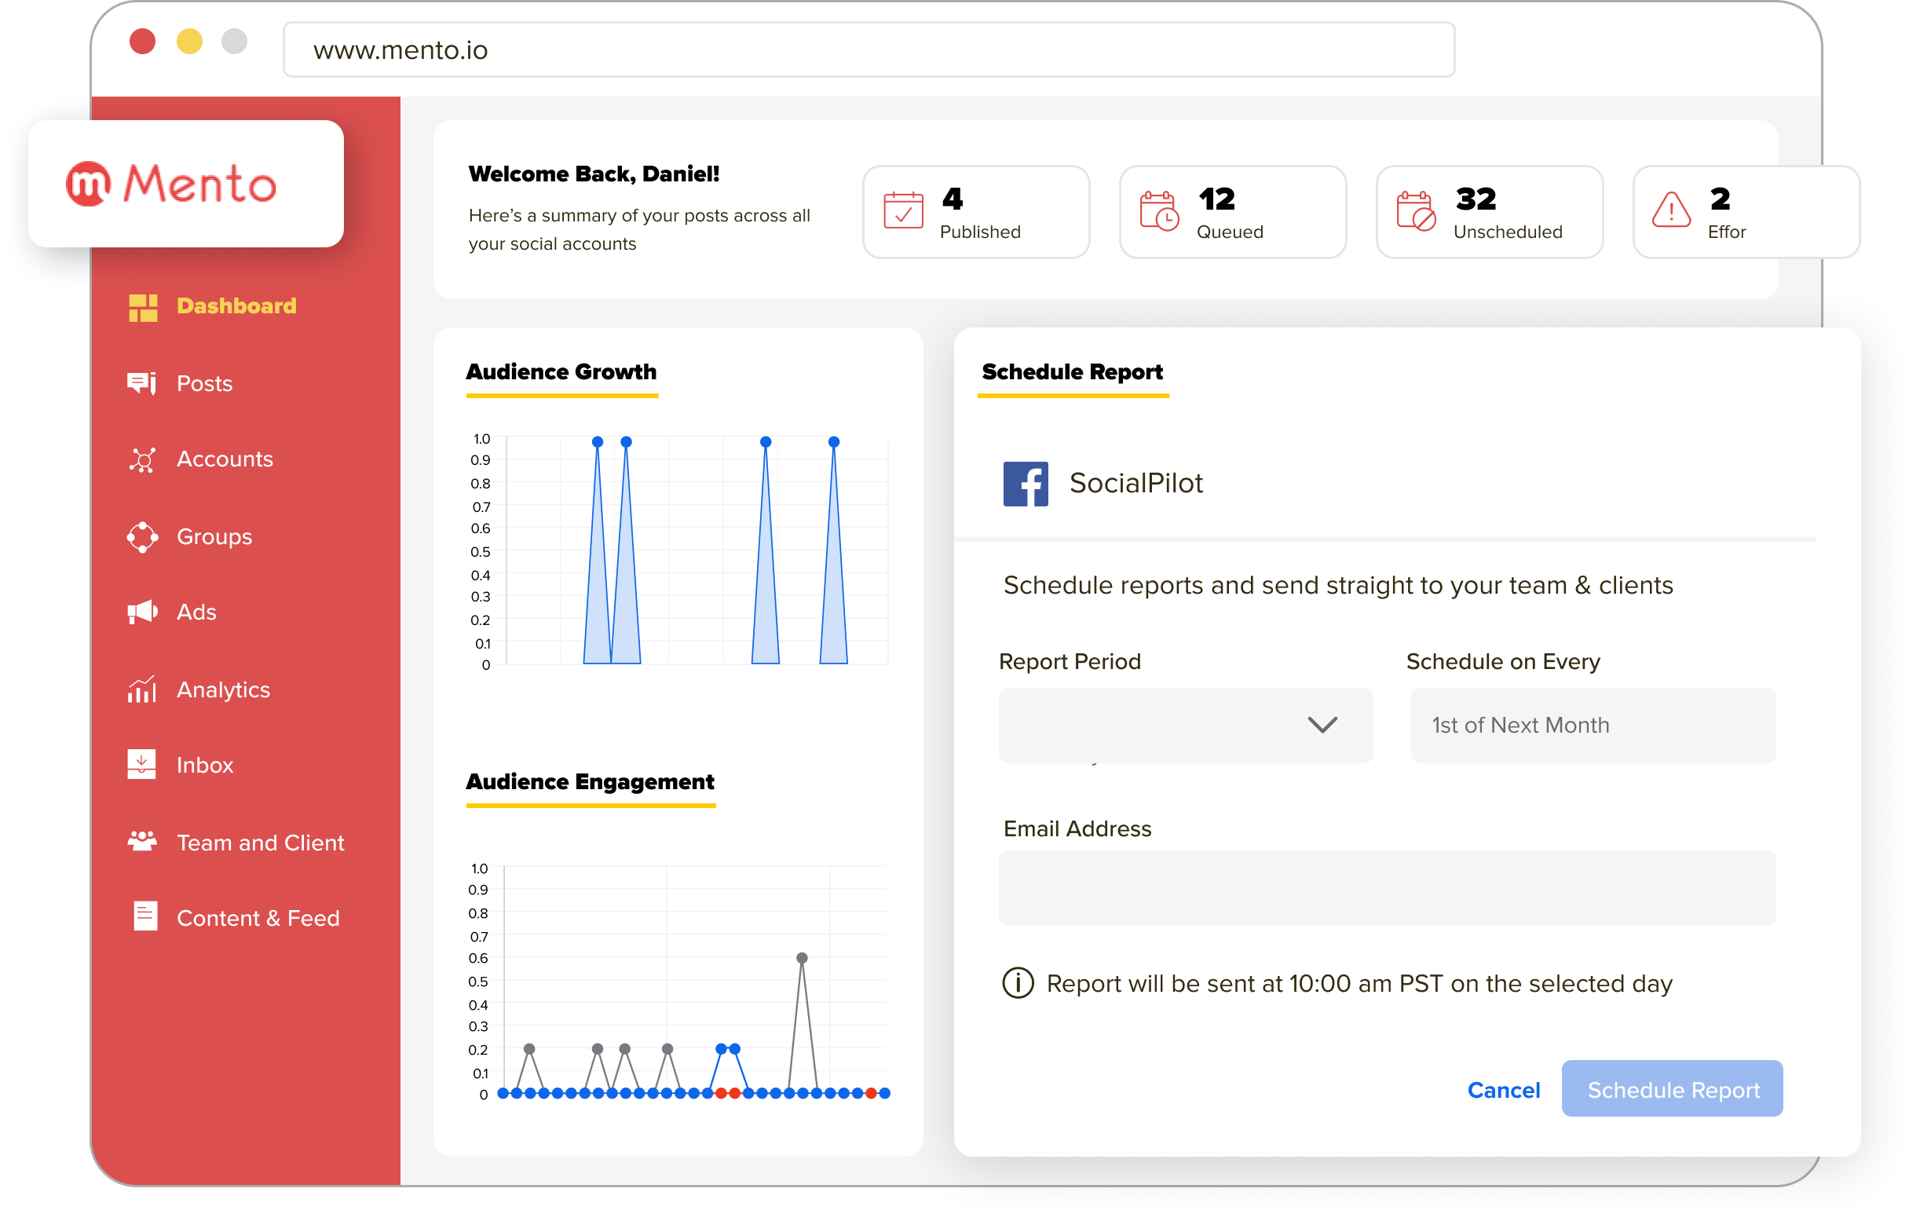This screenshot has width=1920, height=1225.
Task: Click the Queued calendar clock icon
Action: click(x=1161, y=211)
